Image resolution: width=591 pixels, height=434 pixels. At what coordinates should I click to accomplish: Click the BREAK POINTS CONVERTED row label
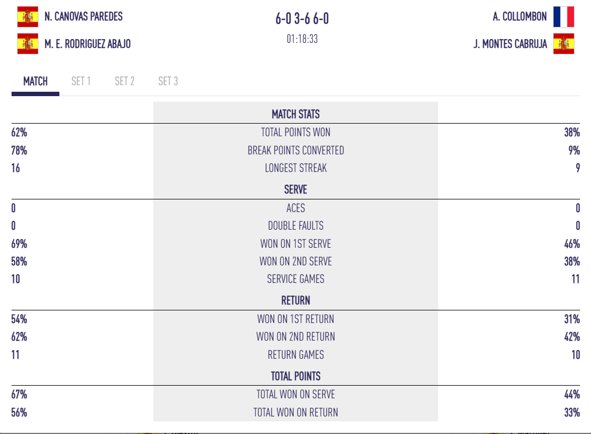coord(295,151)
